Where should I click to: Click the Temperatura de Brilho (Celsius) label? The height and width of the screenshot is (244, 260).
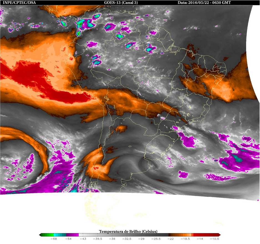point(128,231)
